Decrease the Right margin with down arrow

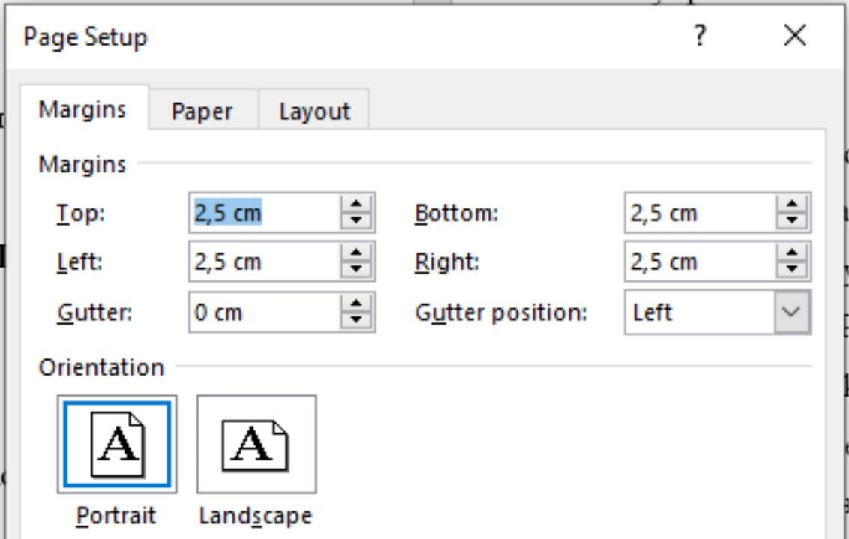791,270
